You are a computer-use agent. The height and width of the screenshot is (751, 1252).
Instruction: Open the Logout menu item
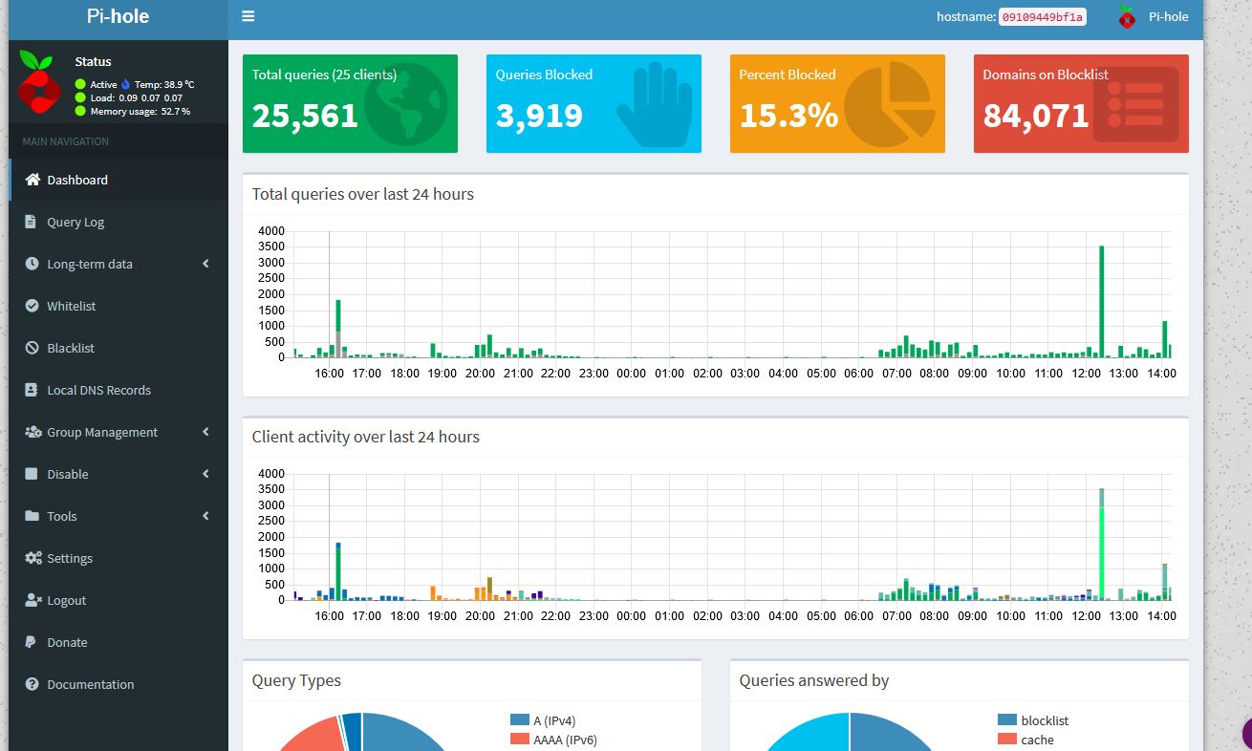(x=66, y=600)
